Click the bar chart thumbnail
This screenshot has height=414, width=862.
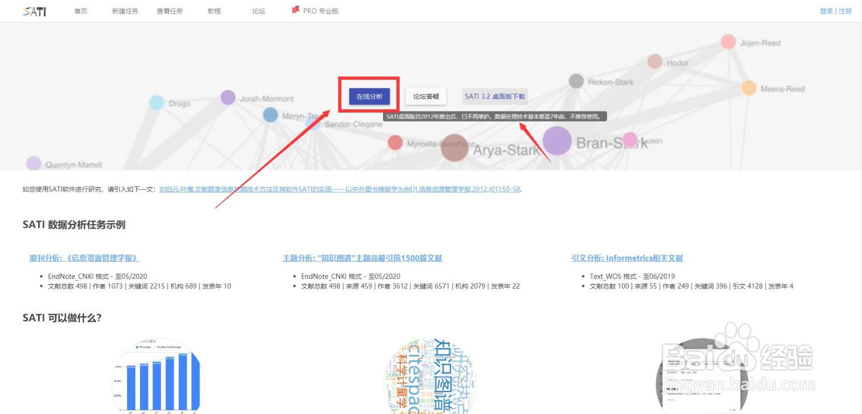[158, 377]
